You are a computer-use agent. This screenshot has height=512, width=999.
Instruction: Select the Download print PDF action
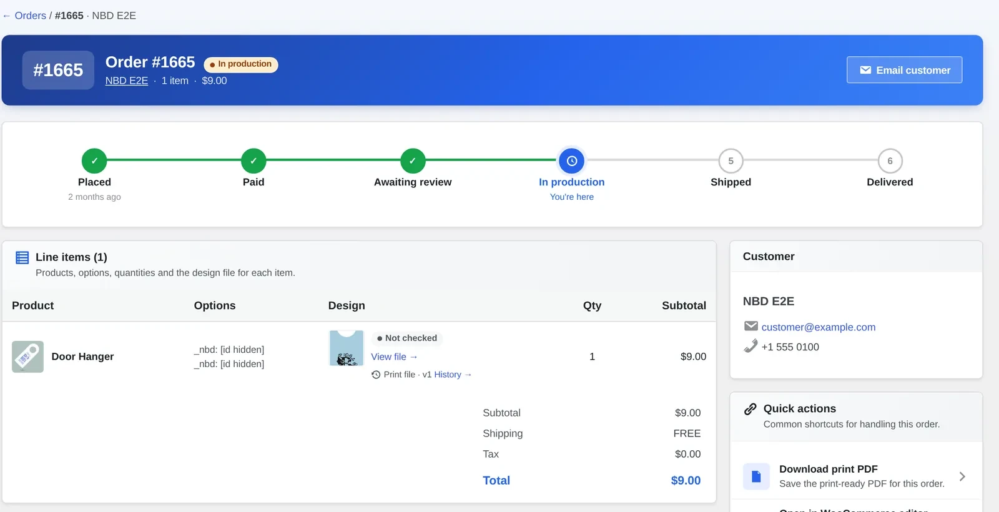tap(856, 476)
